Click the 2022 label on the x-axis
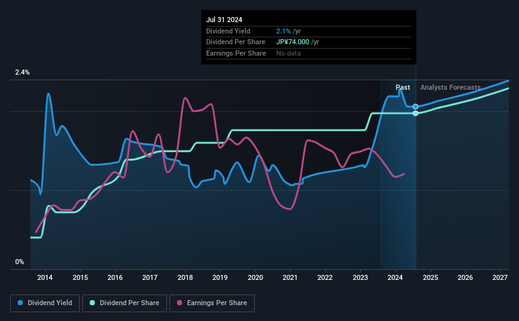519x321 pixels. pos(325,277)
